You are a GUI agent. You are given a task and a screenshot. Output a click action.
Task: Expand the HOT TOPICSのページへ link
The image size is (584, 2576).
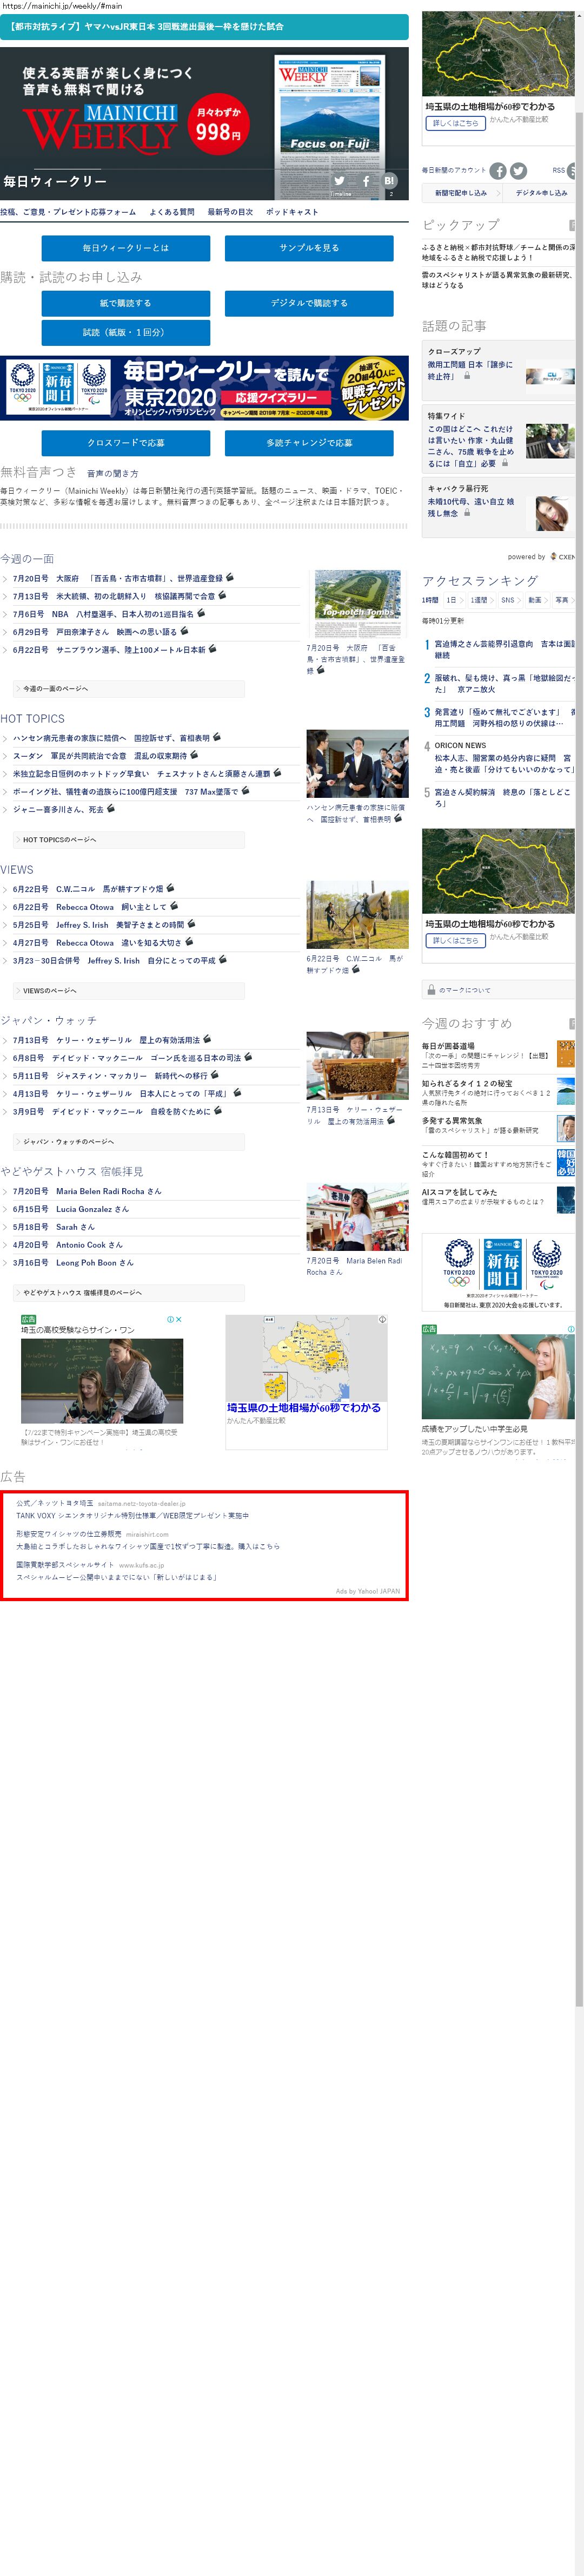click(x=60, y=840)
